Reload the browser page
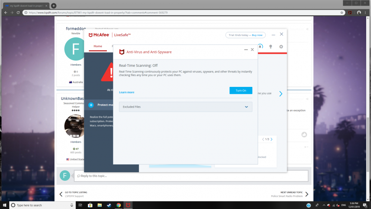 pyautogui.click(x=18, y=13)
